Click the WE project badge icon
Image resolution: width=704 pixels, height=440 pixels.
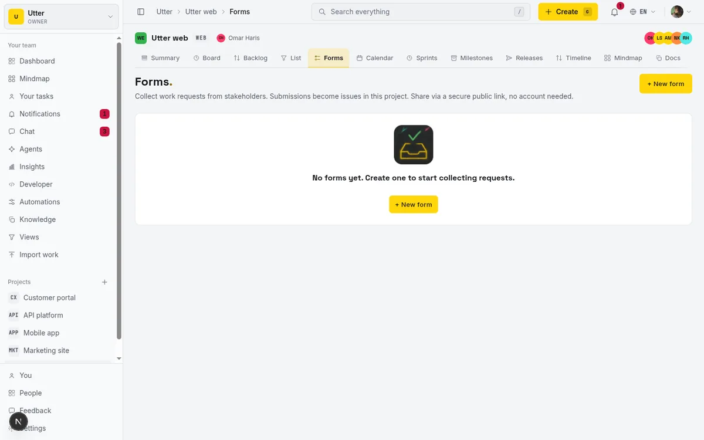tap(141, 38)
